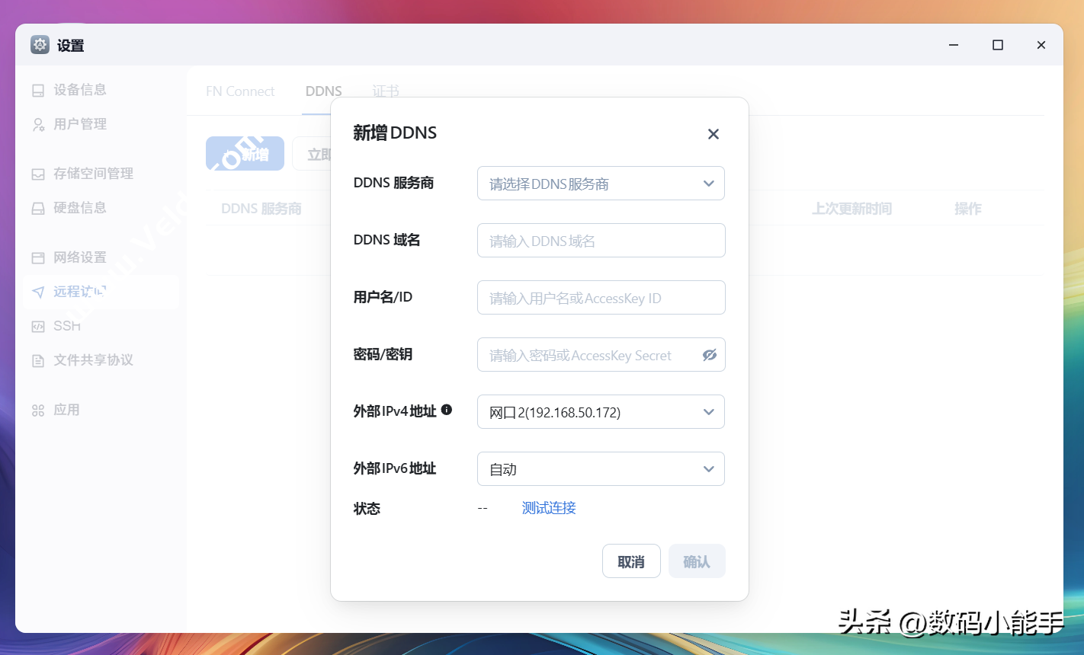Switch to the DDNS tab
1084x655 pixels.
[324, 91]
